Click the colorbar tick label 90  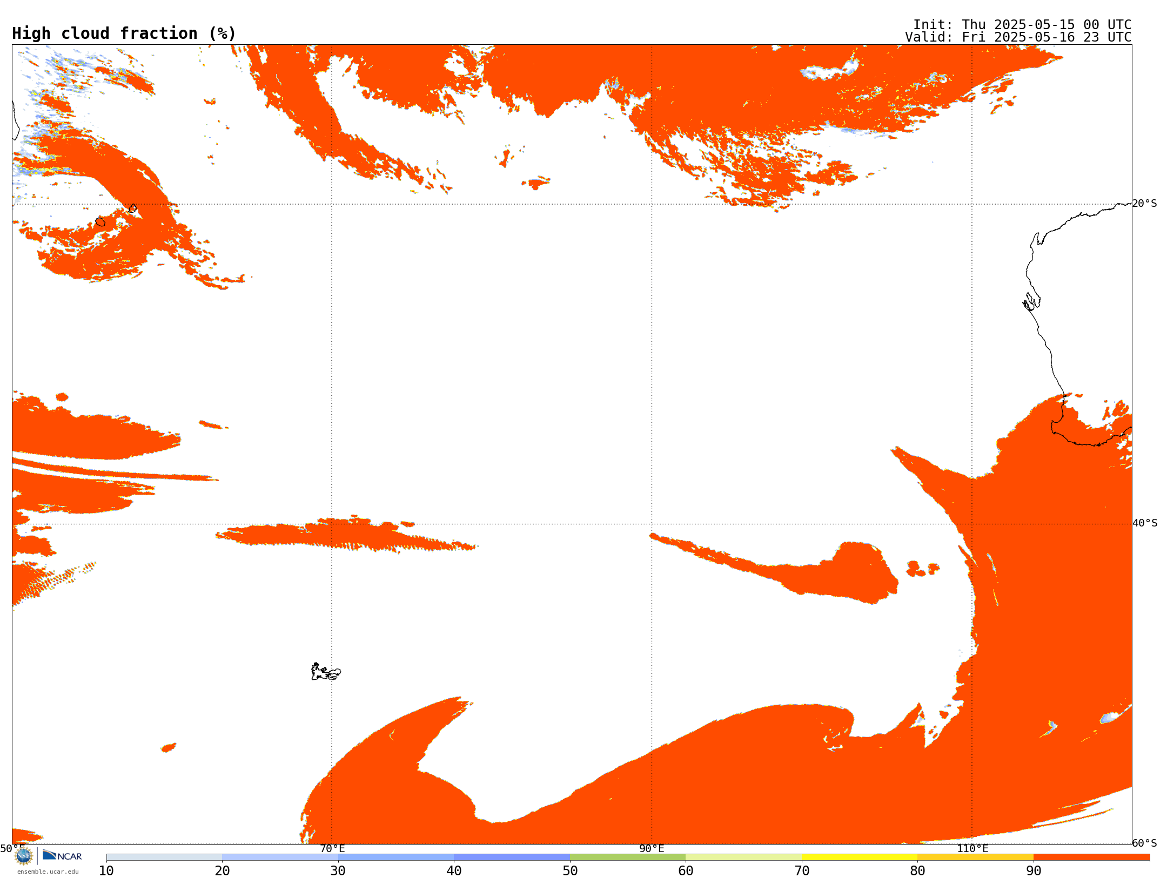pos(1034,871)
